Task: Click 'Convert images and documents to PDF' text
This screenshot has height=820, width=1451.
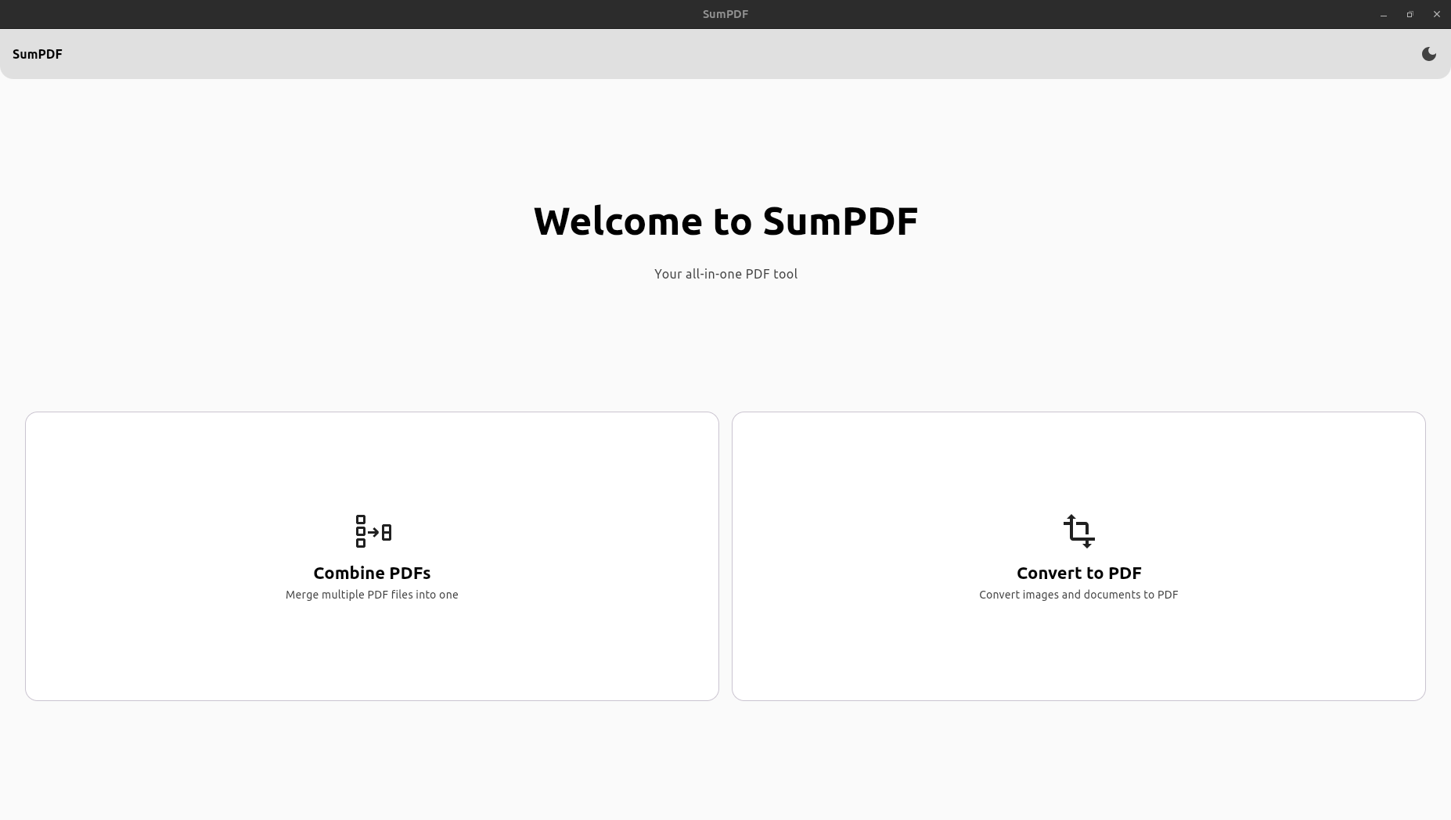Action: click(1078, 595)
